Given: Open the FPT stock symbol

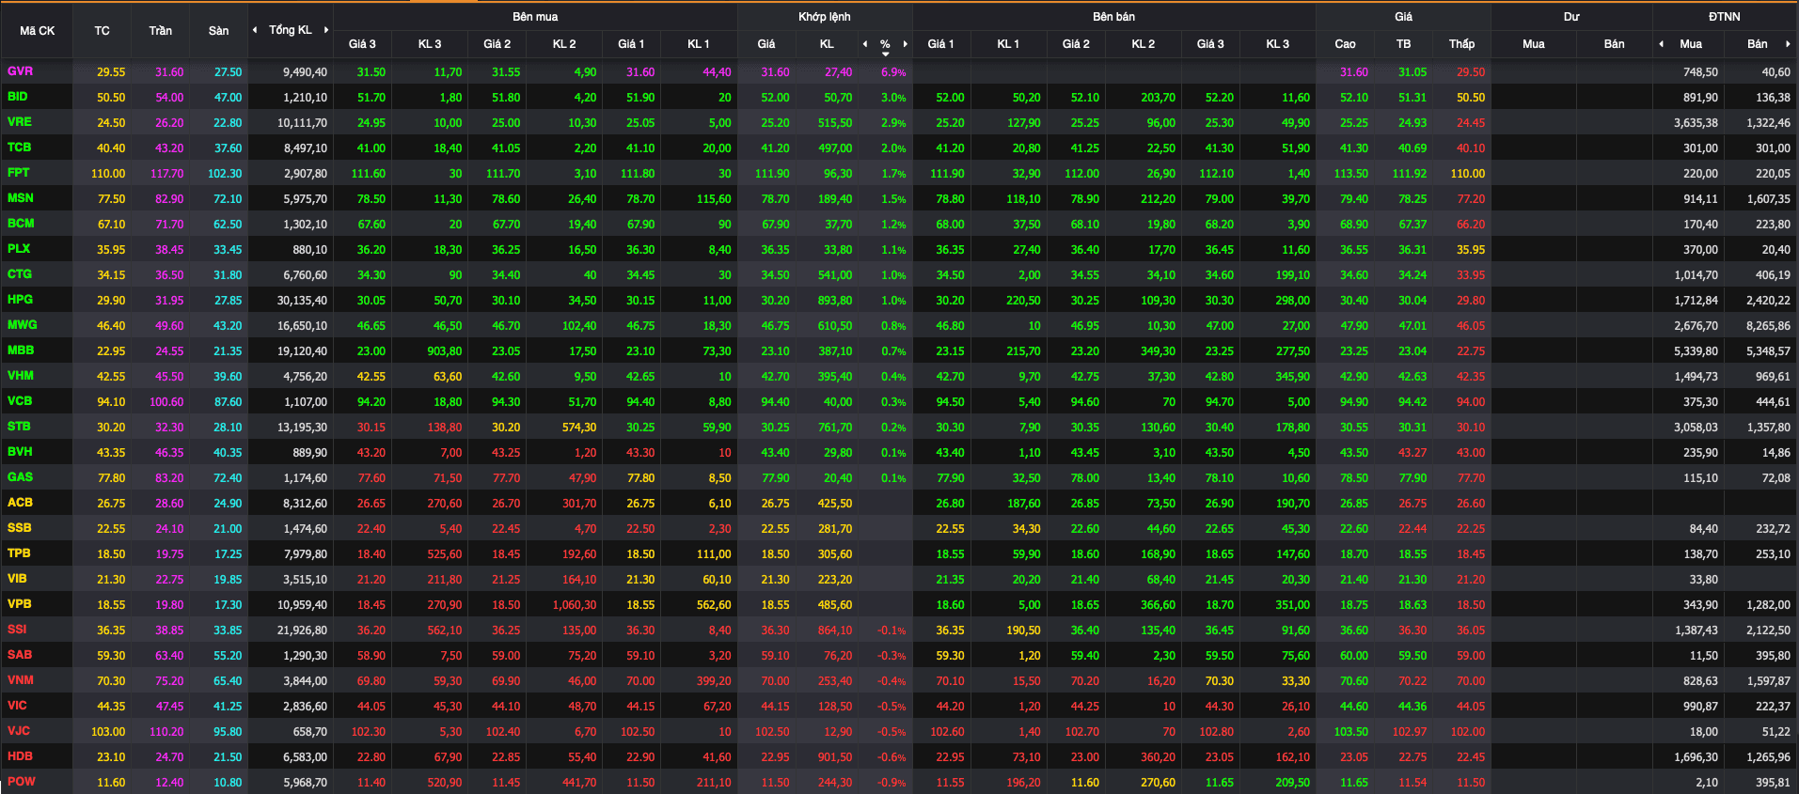Looking at the screenshot, I should pyautogui.click(x=19, y=173).
